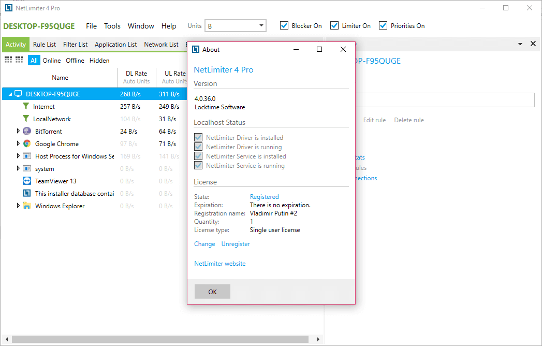The image size is (542, 346).
Task: Click the TeamViewer 13 icon
Action: pyautogui.click(x=27, y=181)
